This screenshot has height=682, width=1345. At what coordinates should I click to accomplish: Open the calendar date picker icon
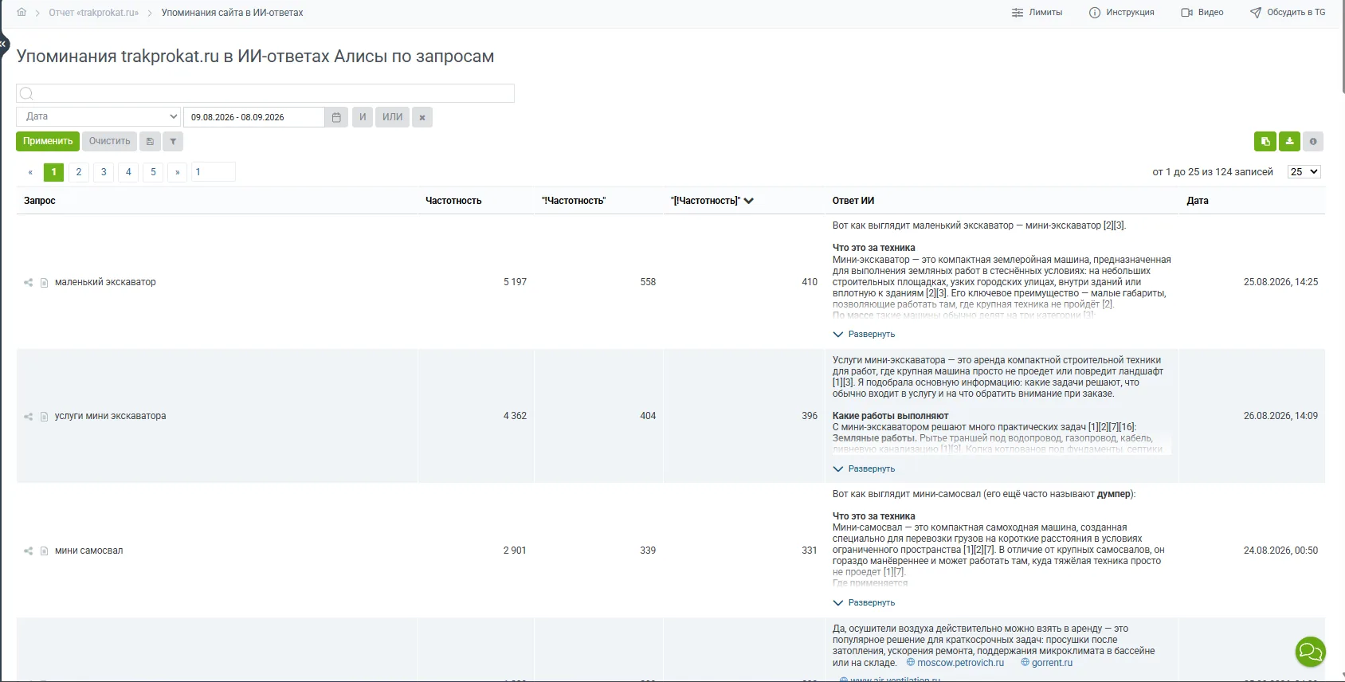pyautogui.click(x=336, y=117)
